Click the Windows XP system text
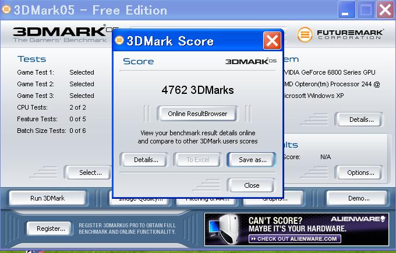This screenshot has width=396, height=253. coord(314,96)
